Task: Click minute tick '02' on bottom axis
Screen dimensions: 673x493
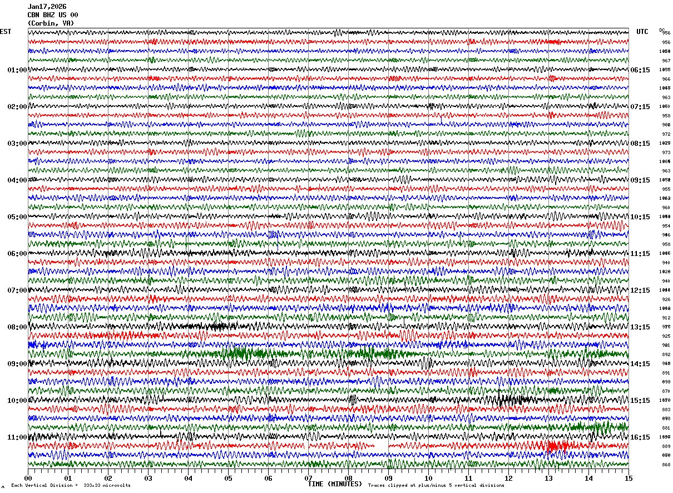Action: 108,478
